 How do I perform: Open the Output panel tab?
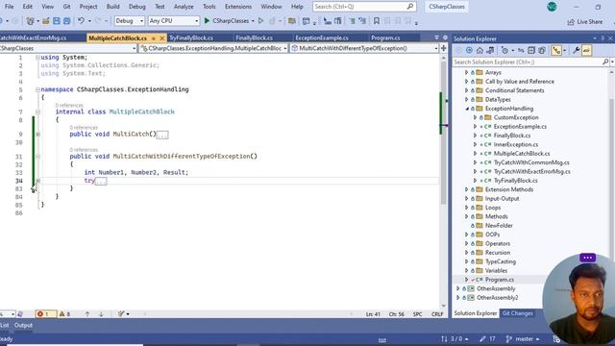23,325
